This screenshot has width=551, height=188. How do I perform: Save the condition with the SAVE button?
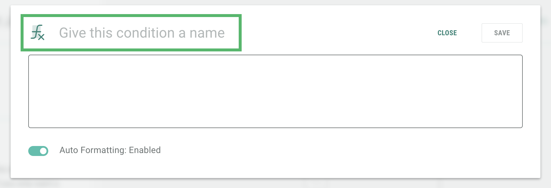click(x=502, y=33)
